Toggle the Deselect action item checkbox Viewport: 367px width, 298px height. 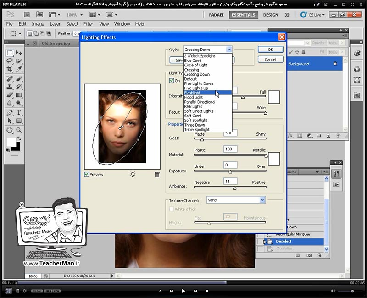click(x=260, y=242)
